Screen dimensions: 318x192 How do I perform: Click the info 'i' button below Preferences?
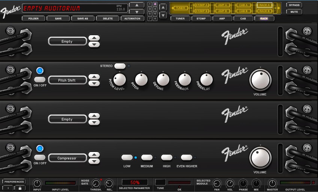point(8,188)
